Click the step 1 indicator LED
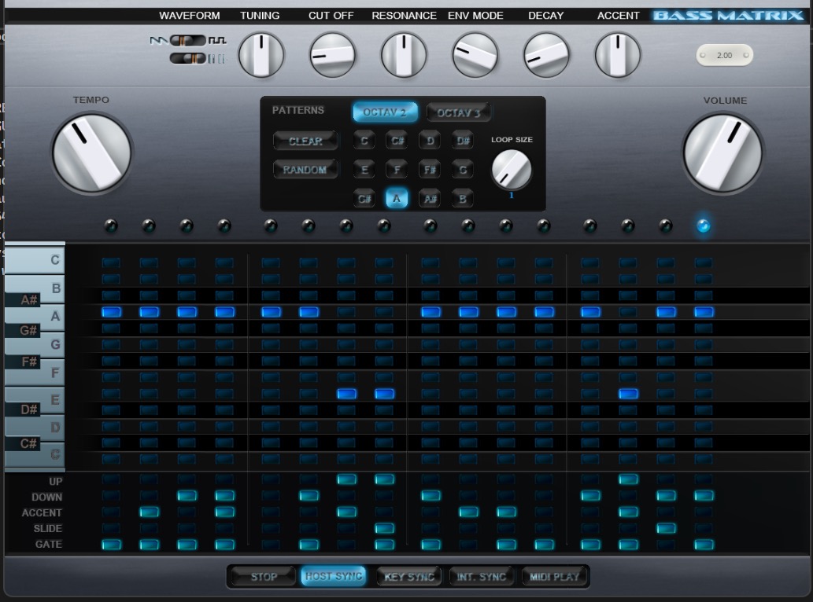813x602 pixels. (x=111, y=226)
